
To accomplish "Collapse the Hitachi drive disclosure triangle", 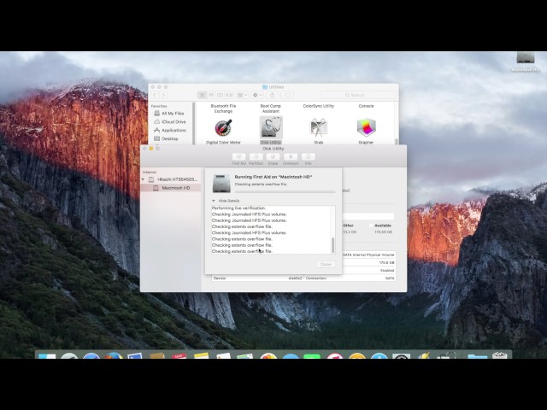I will click(x=143, y=179).
